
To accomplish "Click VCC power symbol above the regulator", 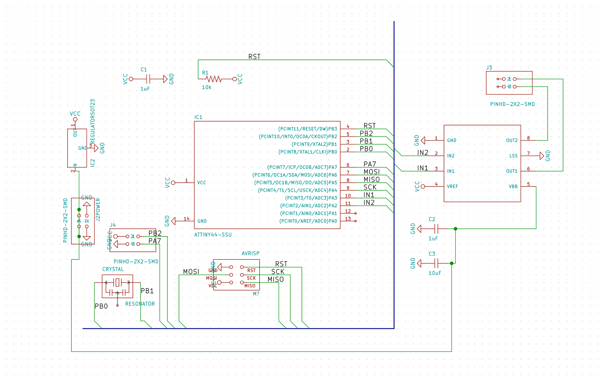I will pos(75,119).
